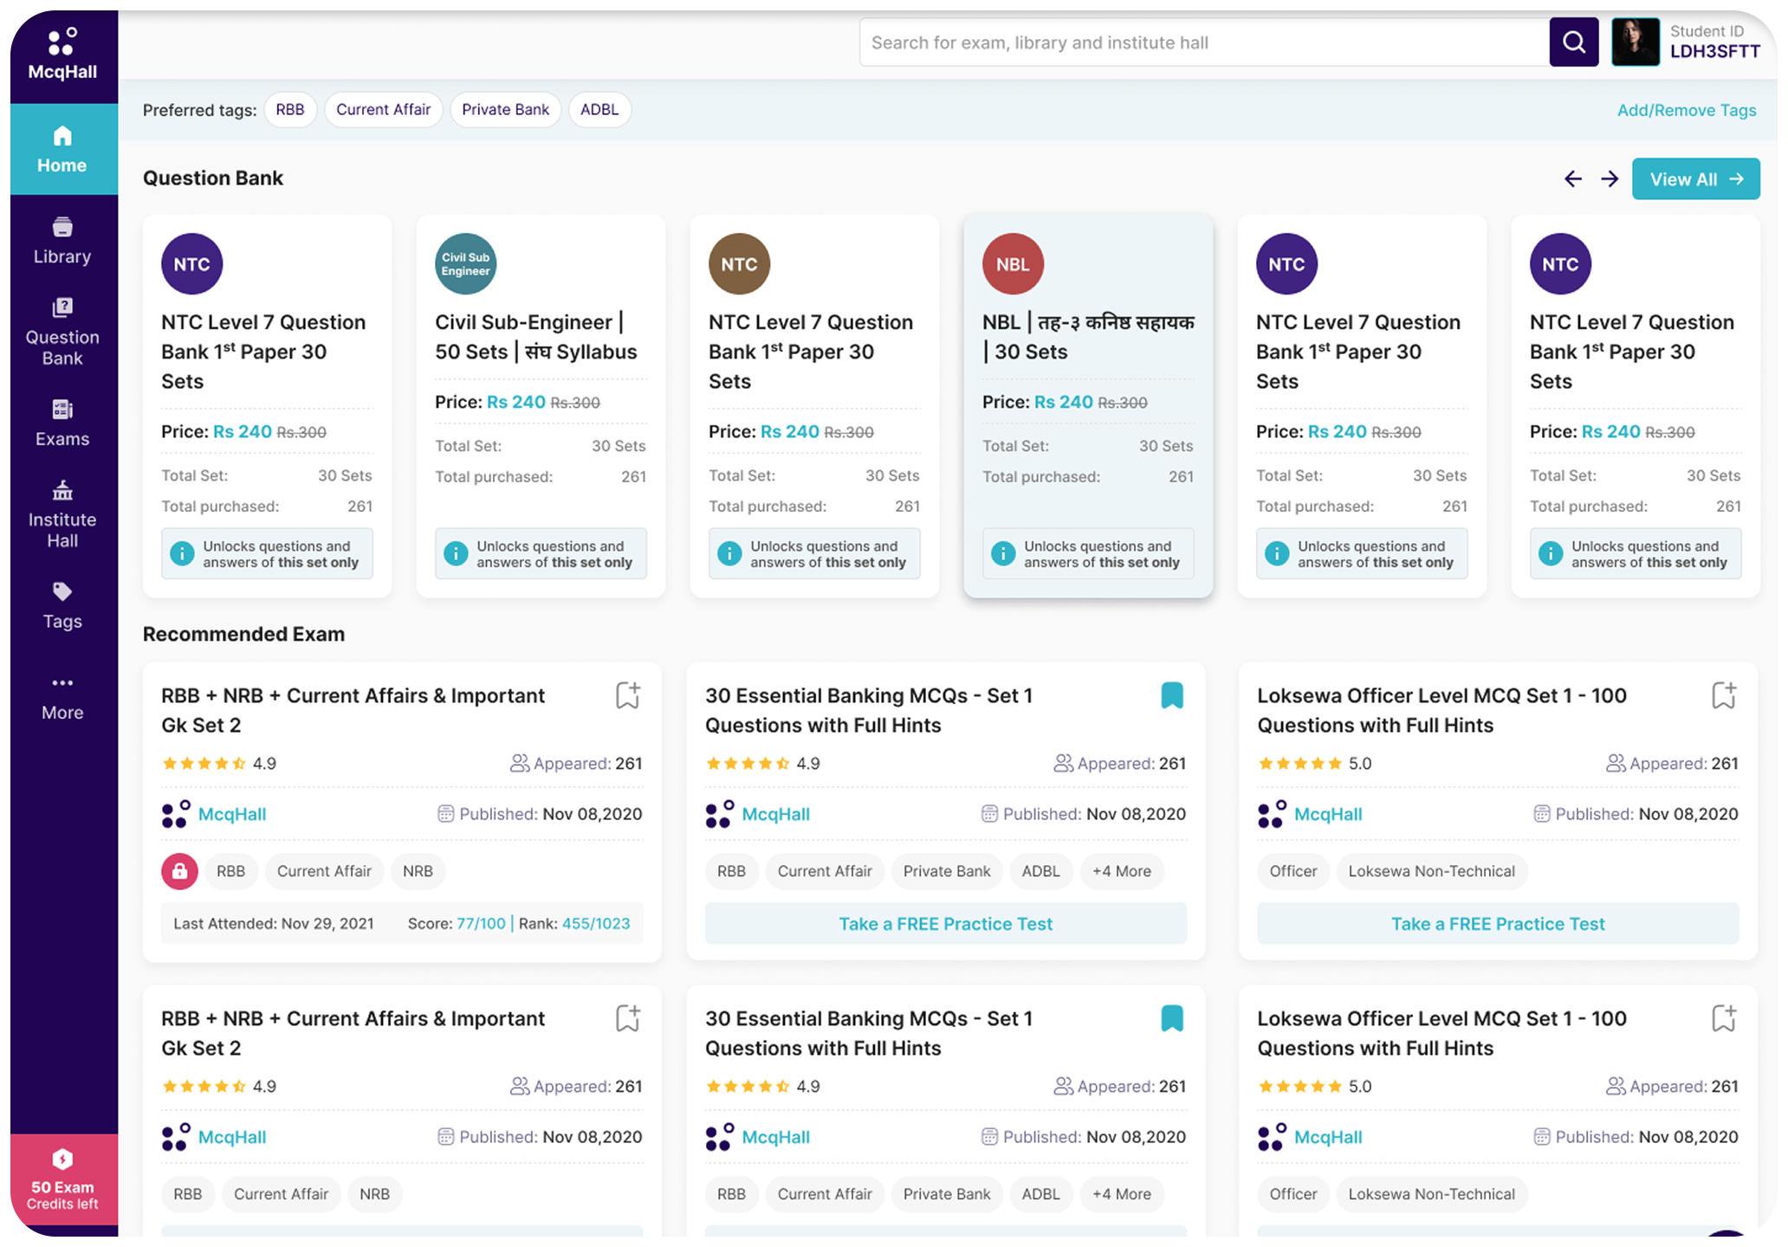This screenshot has width=1788, height=1247.
Task: Click the student profile avatar
Action: pos(1635,42)
